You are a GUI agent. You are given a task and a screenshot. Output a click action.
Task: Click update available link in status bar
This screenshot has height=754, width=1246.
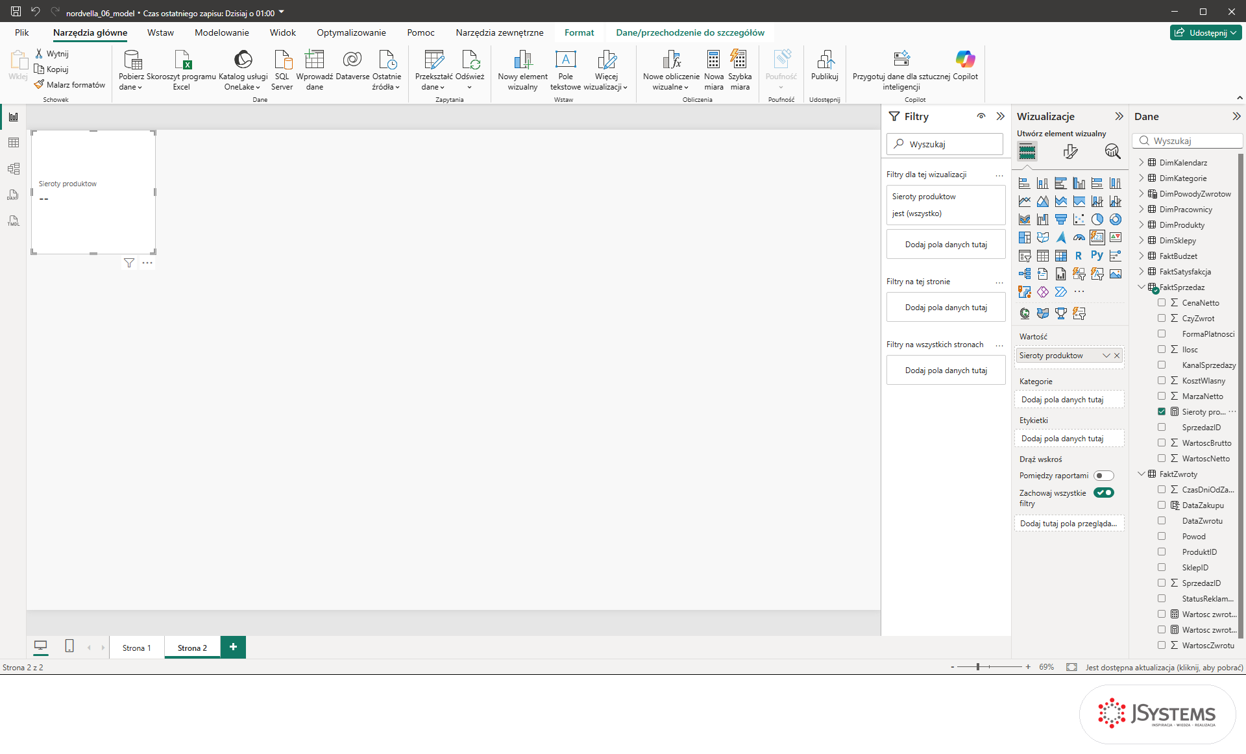[x=1164, y=667]
